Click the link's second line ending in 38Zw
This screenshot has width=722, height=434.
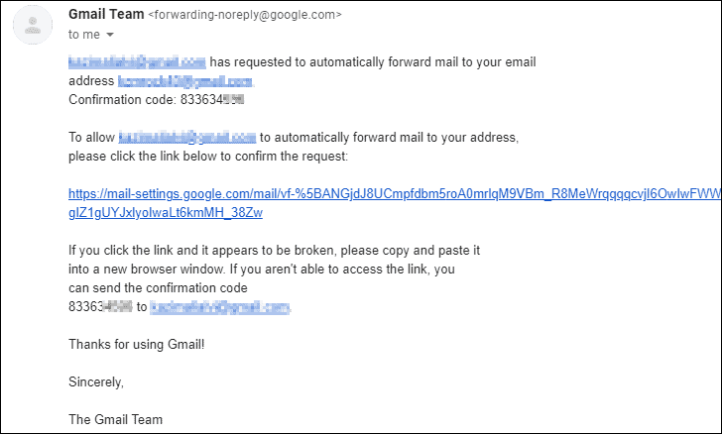click(x=166, y=213)
